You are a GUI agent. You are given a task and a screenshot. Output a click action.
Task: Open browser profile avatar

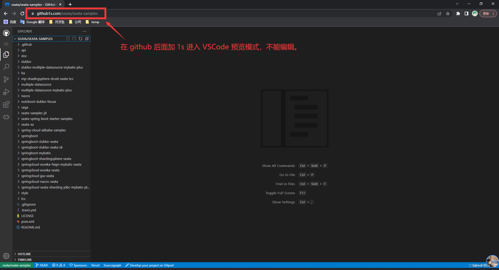[475, 14]
